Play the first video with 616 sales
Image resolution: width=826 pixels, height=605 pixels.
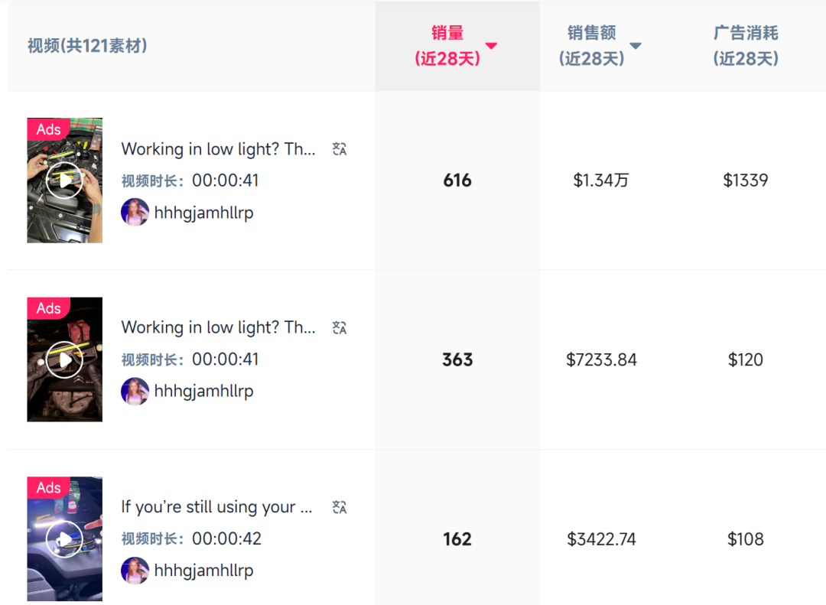[64, 181]
